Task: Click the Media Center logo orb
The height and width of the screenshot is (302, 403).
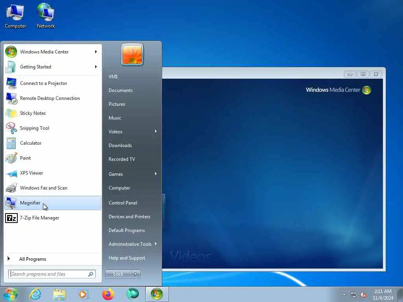Action: [366, 90]
